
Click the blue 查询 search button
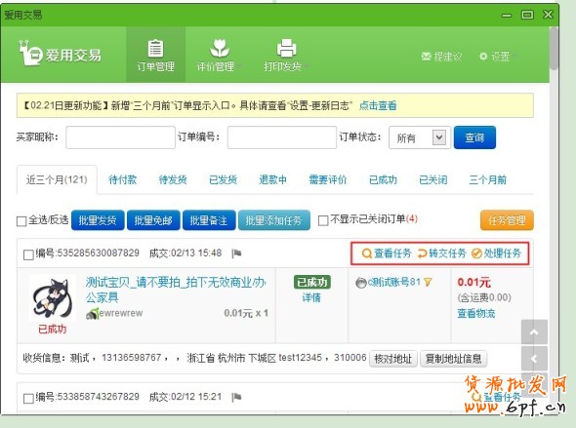click(x=474, y=137)
